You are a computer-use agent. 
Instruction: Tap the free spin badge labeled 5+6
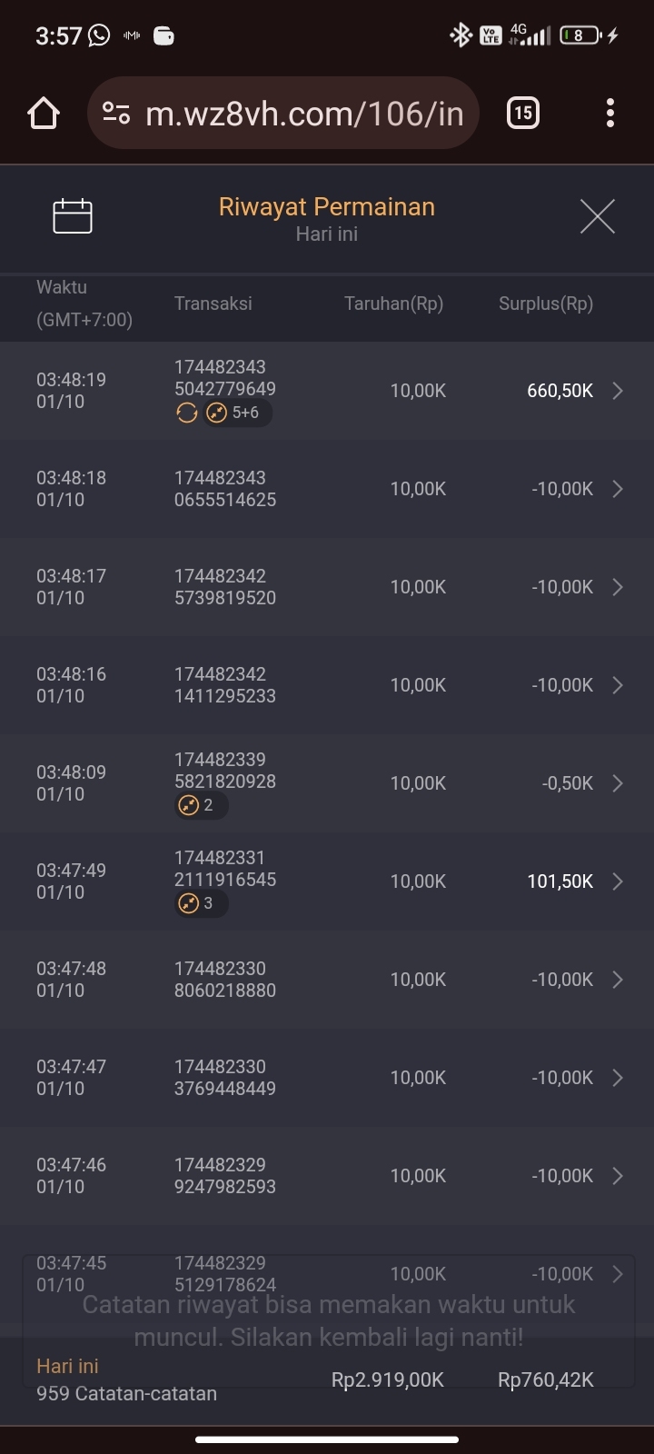click(234, 413)
